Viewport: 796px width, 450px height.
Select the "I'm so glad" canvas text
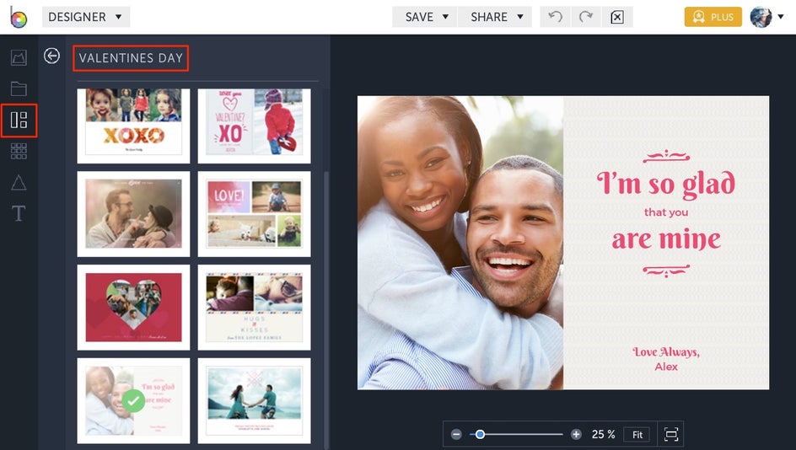pos(666,183)
